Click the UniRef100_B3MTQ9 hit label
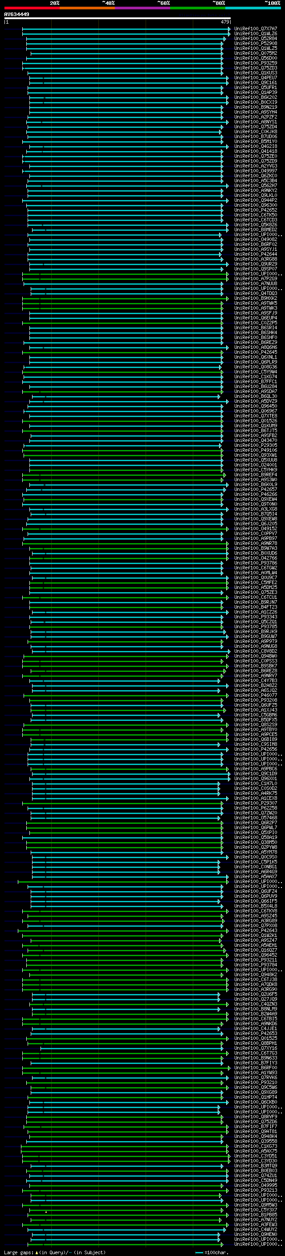This screenshot has width=285, height=1256. coord(256,1166)
